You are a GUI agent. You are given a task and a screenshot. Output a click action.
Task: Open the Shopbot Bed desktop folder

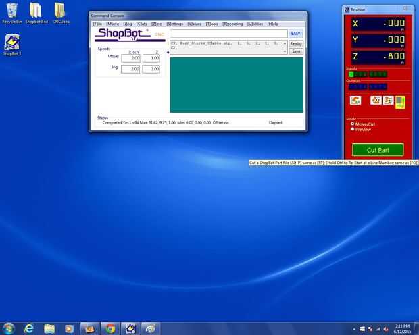click(x=36, y=14)
